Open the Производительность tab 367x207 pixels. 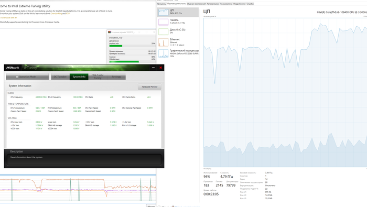[177, 4]
